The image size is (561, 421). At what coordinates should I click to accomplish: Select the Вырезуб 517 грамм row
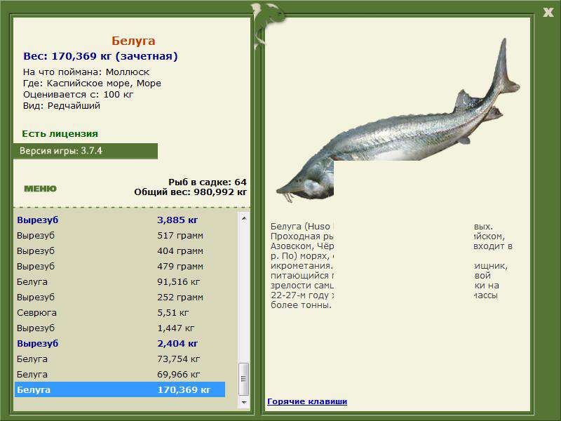point(120,235)
